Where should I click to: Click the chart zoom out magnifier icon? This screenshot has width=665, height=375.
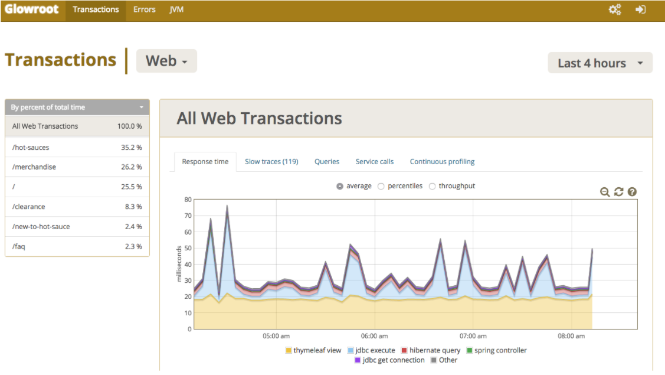[605, 192]
